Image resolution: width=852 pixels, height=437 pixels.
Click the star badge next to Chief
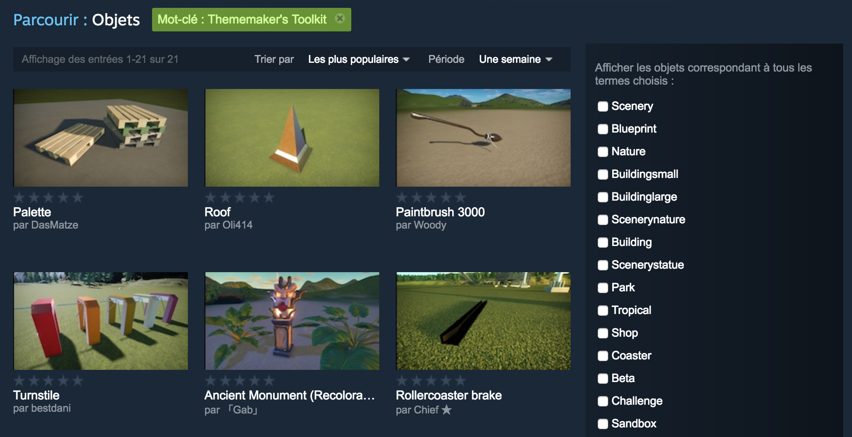point(447,410)
